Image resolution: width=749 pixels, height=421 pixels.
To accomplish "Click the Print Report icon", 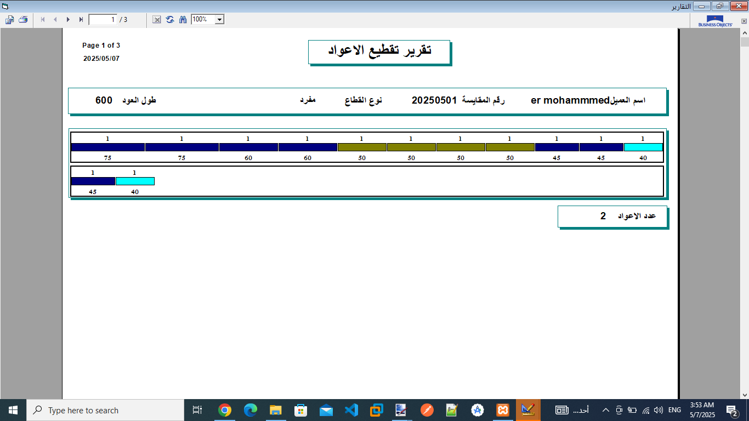I will pos(23,20).
